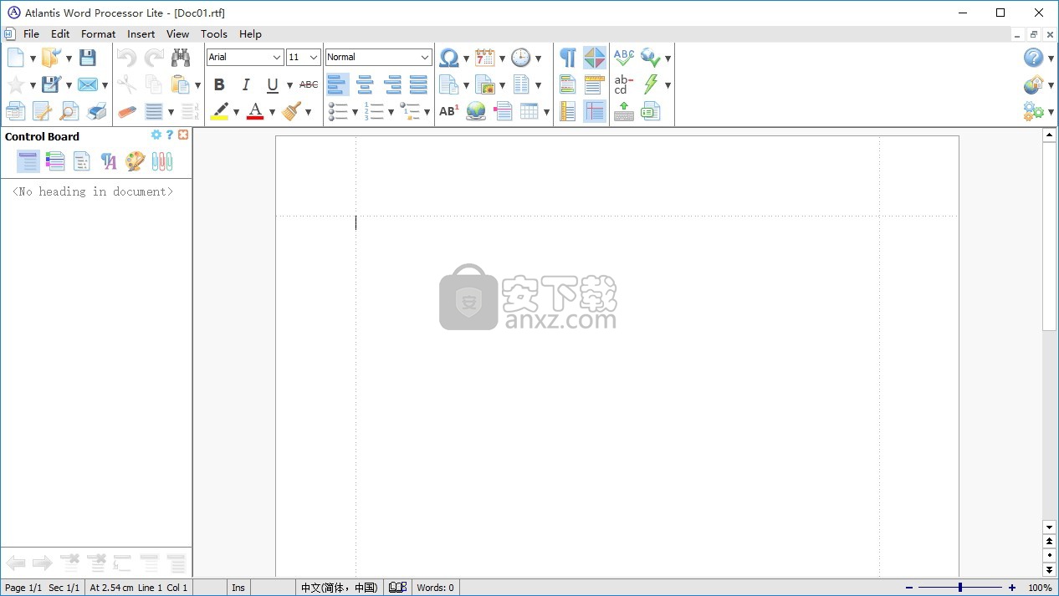Insert the time with the clock icon
Viewport: 1059px width, 596px height.
pos(521,58)
